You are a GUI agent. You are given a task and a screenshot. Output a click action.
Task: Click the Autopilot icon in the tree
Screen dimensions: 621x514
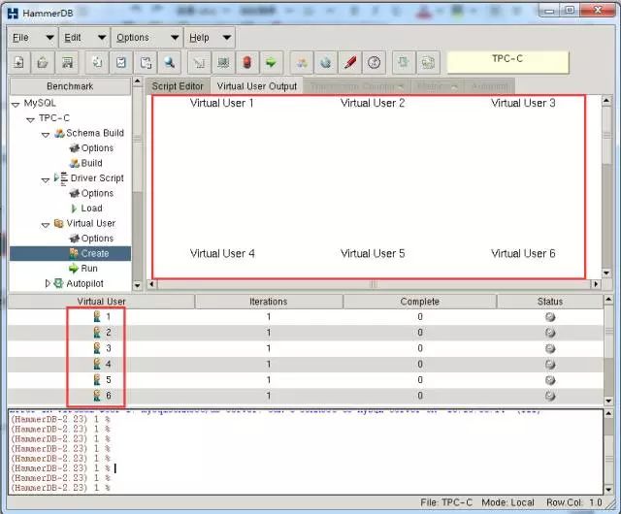58,283
